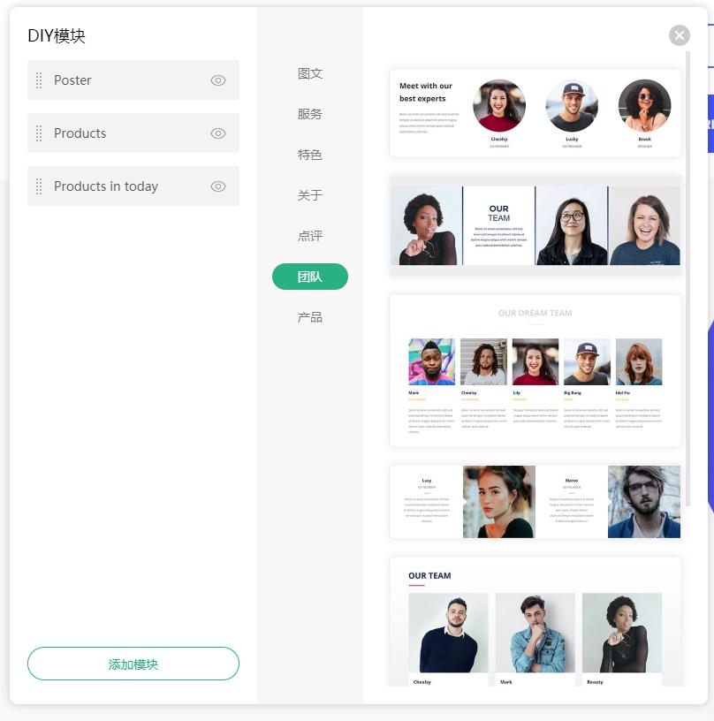The height and width of the screenshot is (721, 714).
Task: Switch to the 产品 category
Action: (310, 317)
